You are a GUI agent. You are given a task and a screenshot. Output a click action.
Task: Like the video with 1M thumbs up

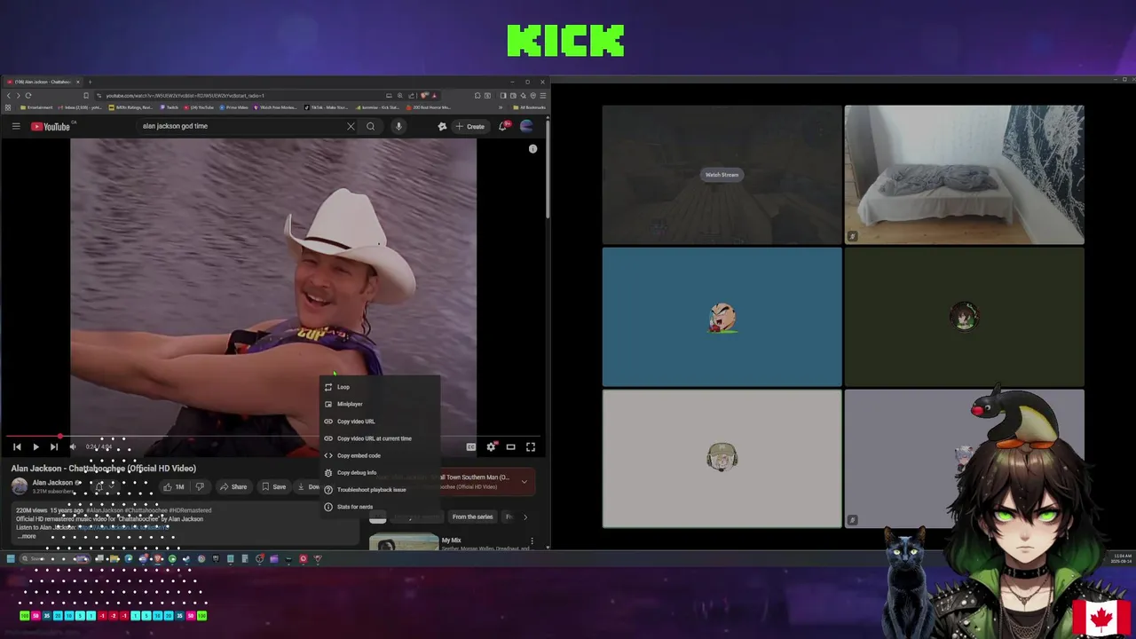point(174,486)
